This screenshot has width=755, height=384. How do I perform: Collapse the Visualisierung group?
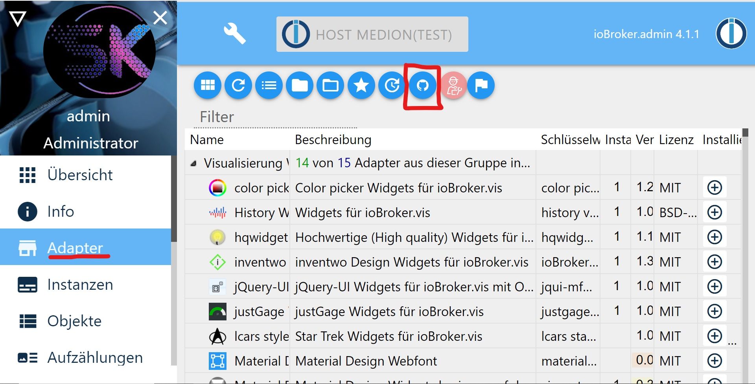193,163
